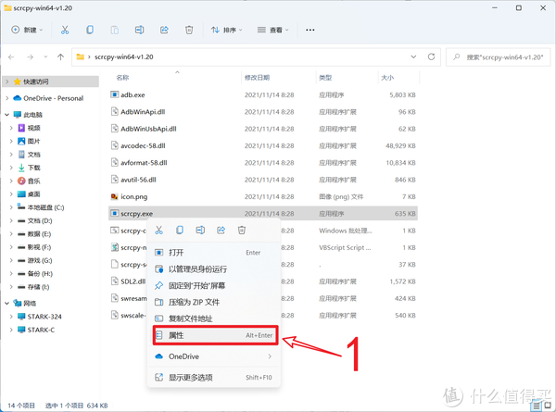Click the scrcpy-win64-v1.20 address path
Screen dimensions: 556x412
click(x=124, y=56)
